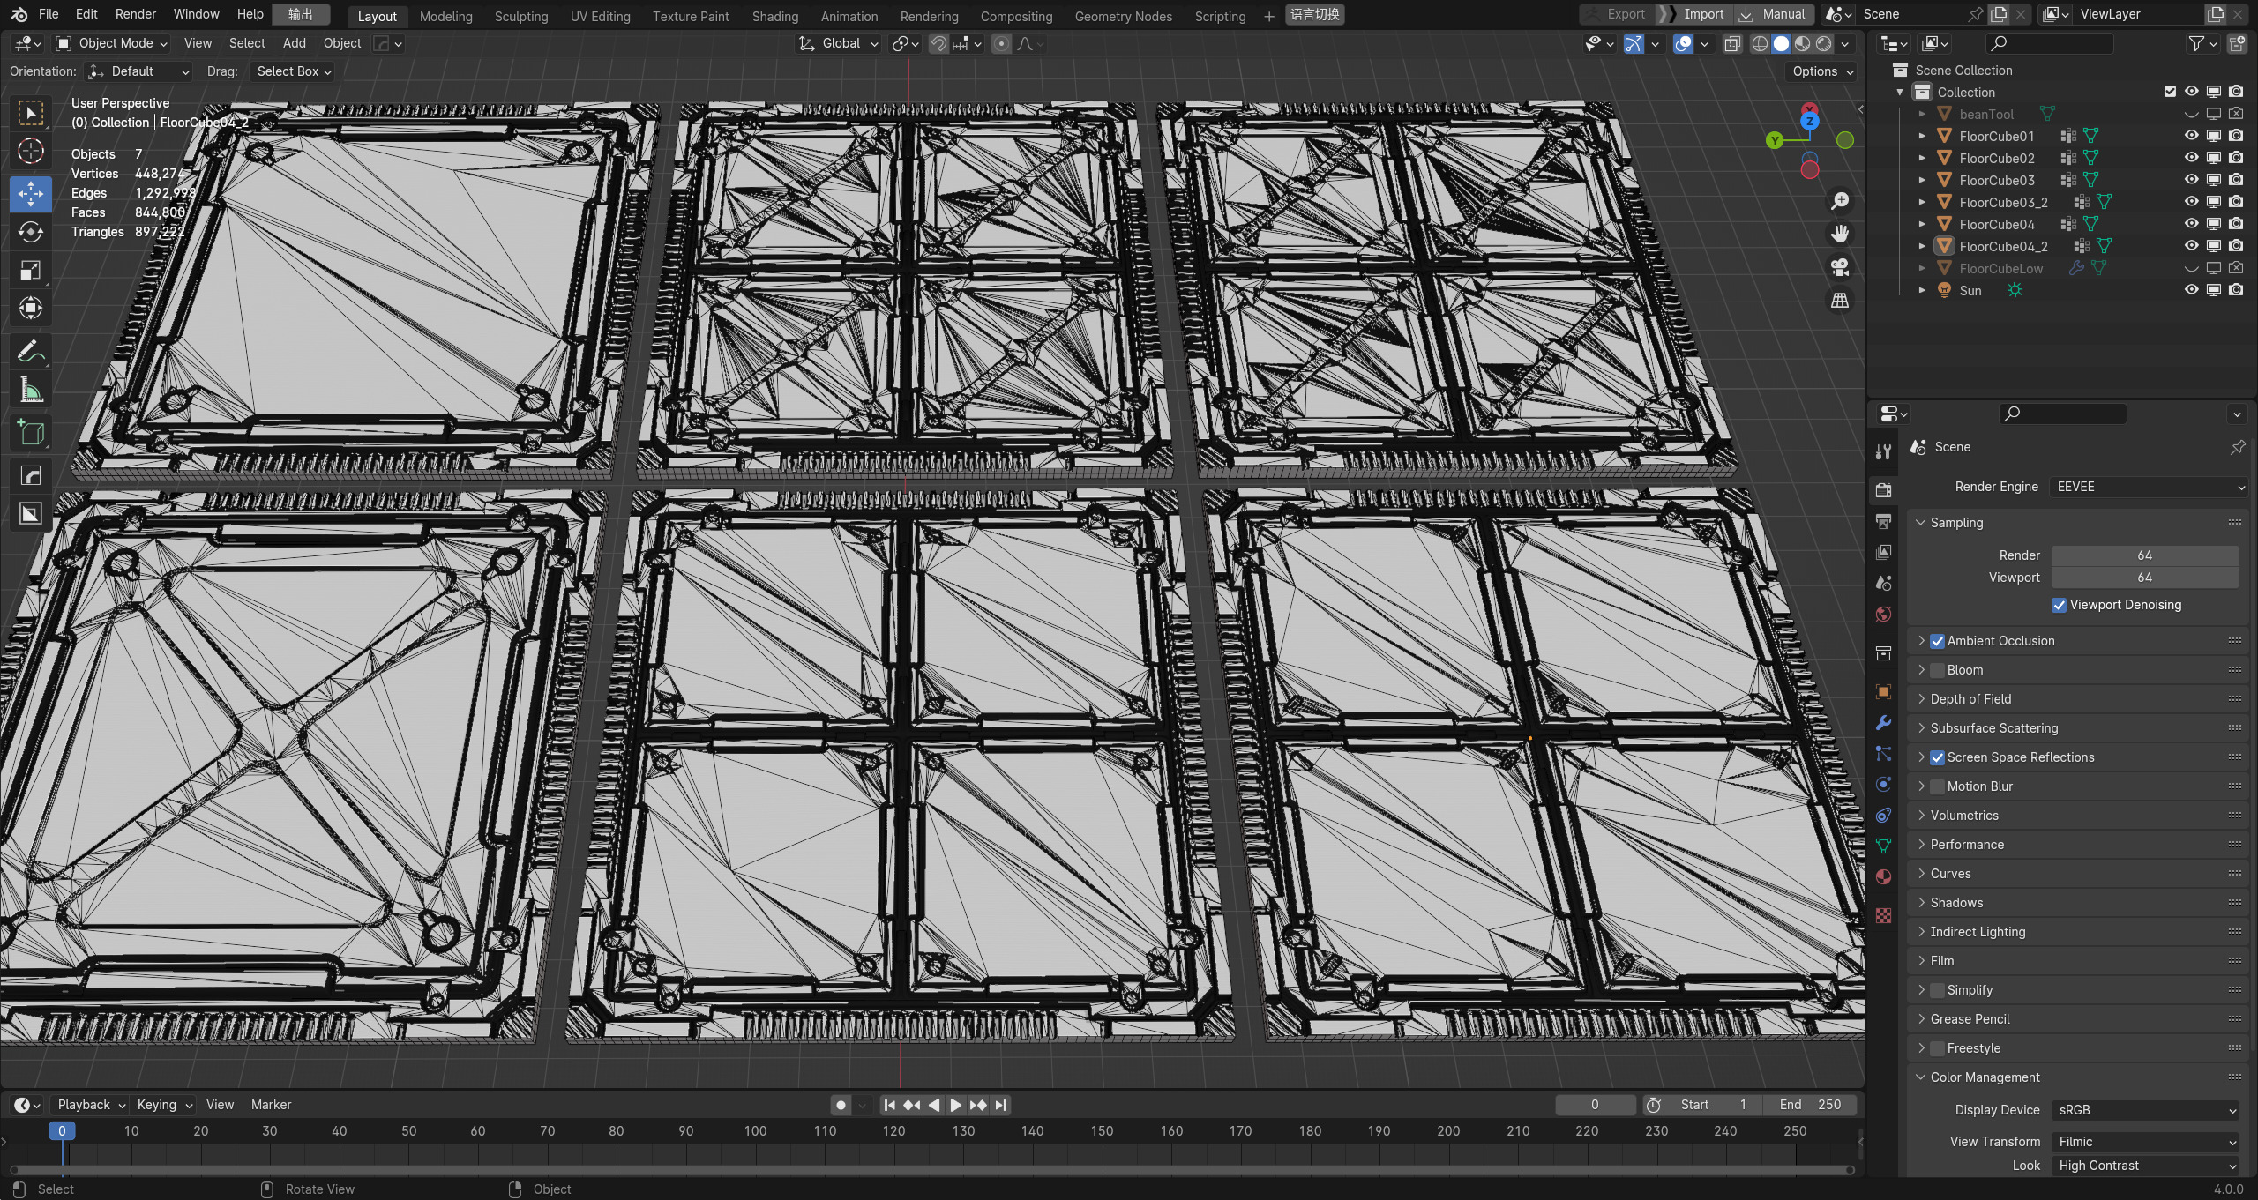Click the Select Box tool icon

[x=31, y=113]
